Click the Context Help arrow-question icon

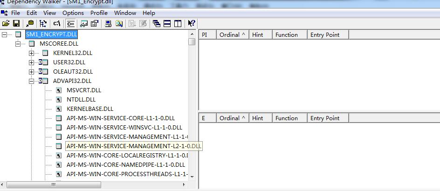click(192, 24)
